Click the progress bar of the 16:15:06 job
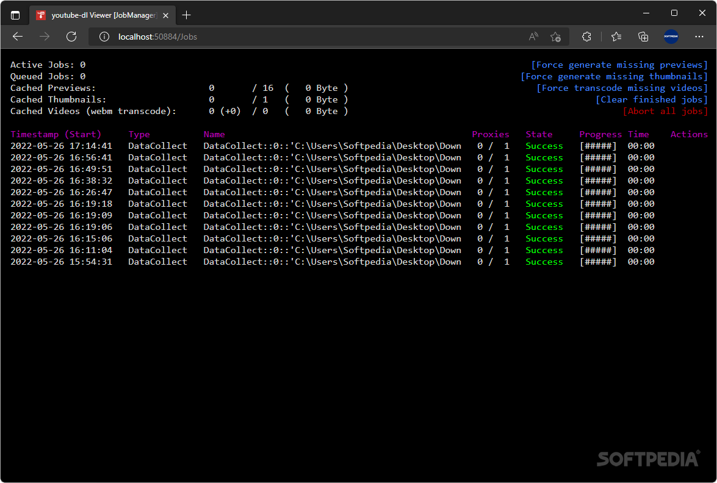 point(598,238)
